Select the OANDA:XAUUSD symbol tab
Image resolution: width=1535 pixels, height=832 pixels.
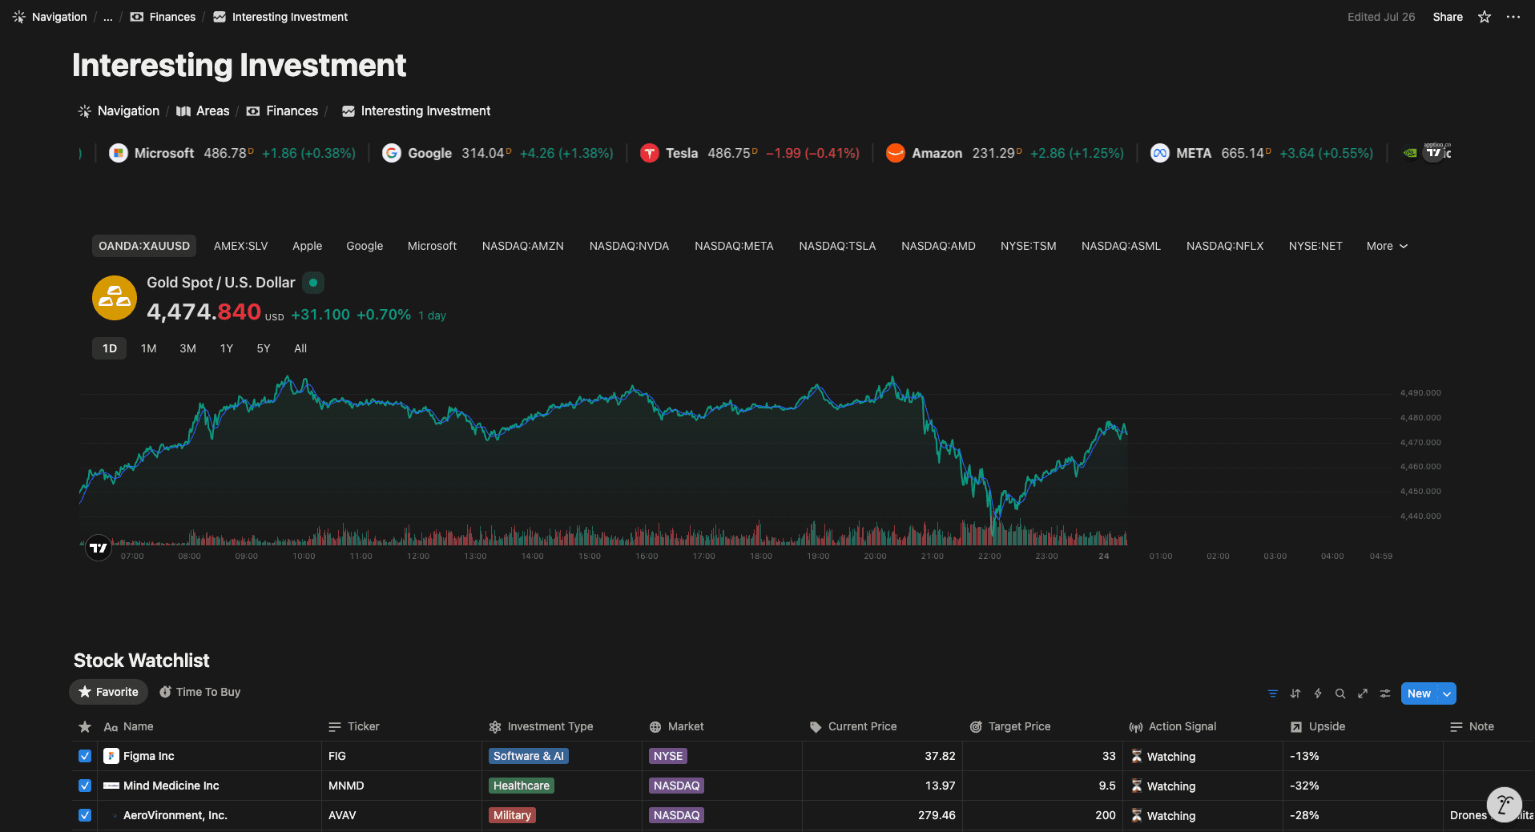point(144,246)
